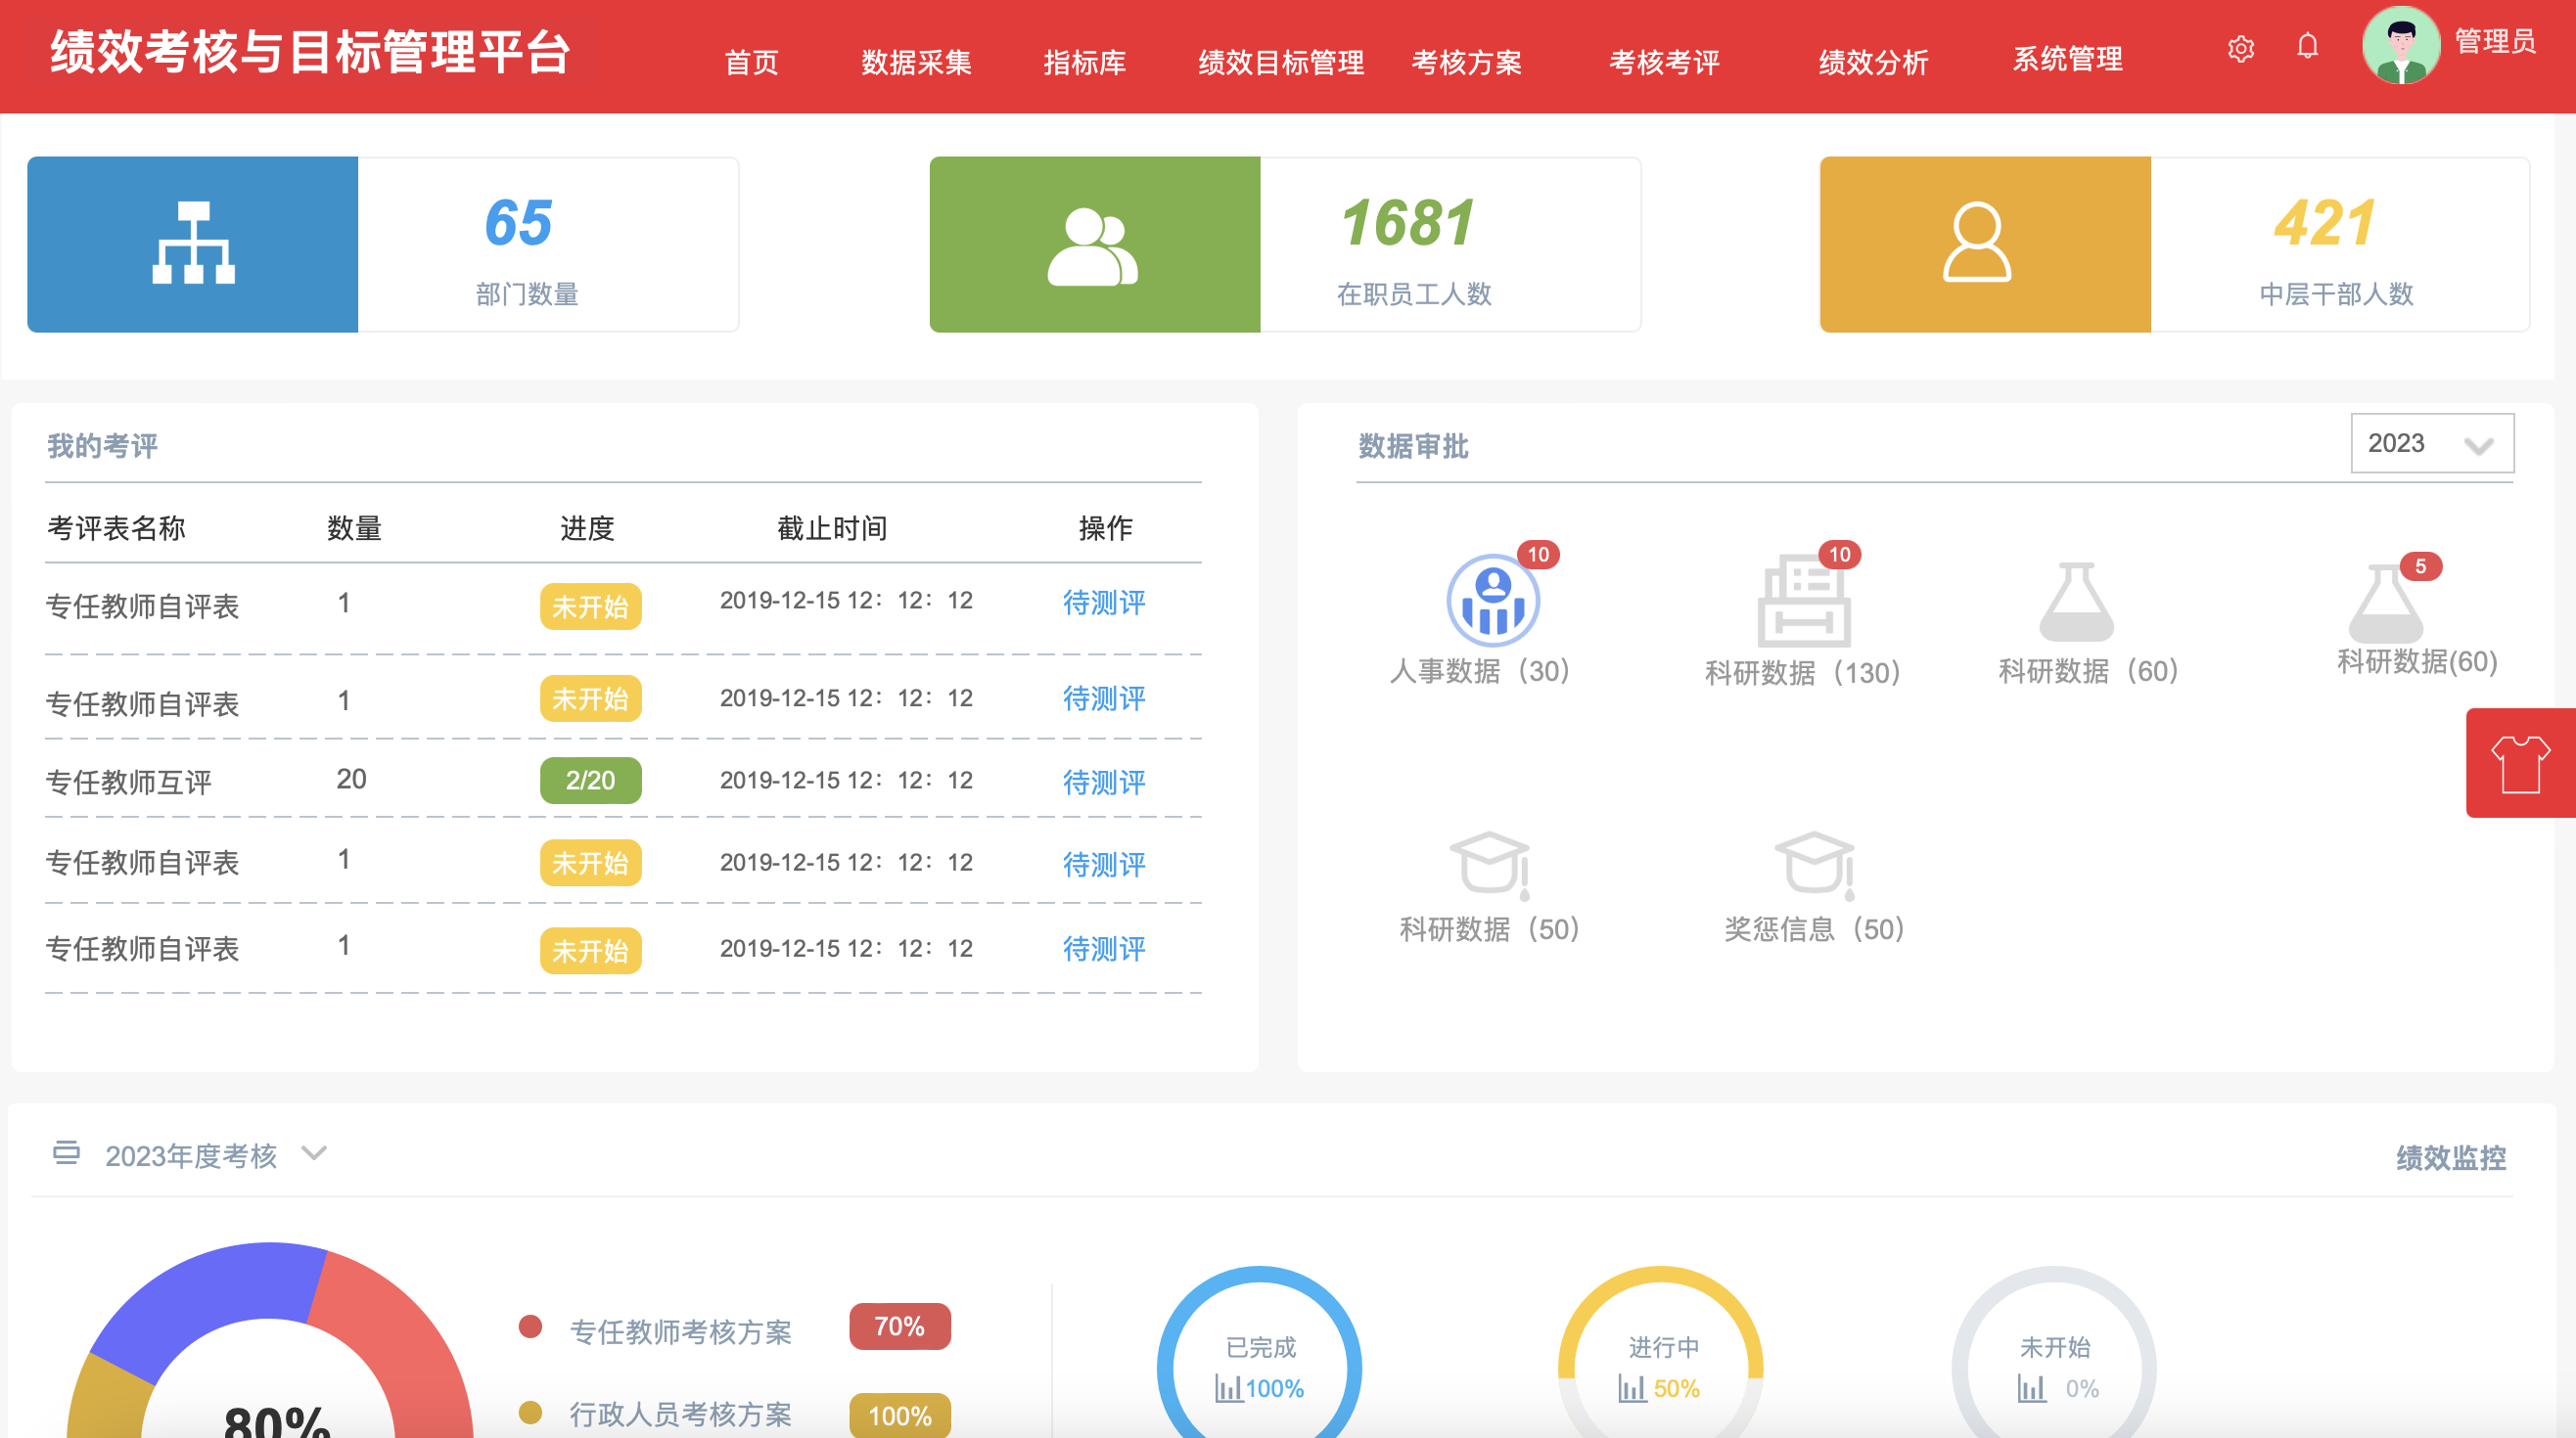Expand the 2023年度考核 selector
The width and height of the screenshot is (2576, 1438).
click(x=314, y=1154)
